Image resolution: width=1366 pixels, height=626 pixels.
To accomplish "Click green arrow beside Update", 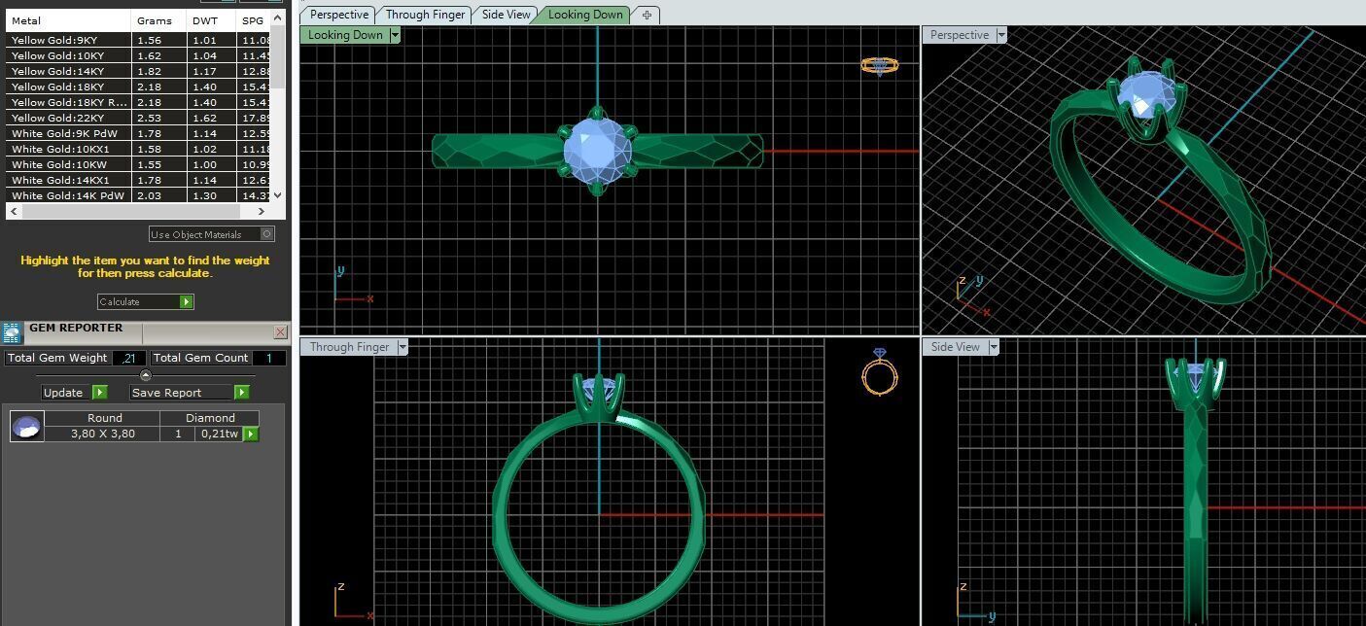I will coord(99,393).
